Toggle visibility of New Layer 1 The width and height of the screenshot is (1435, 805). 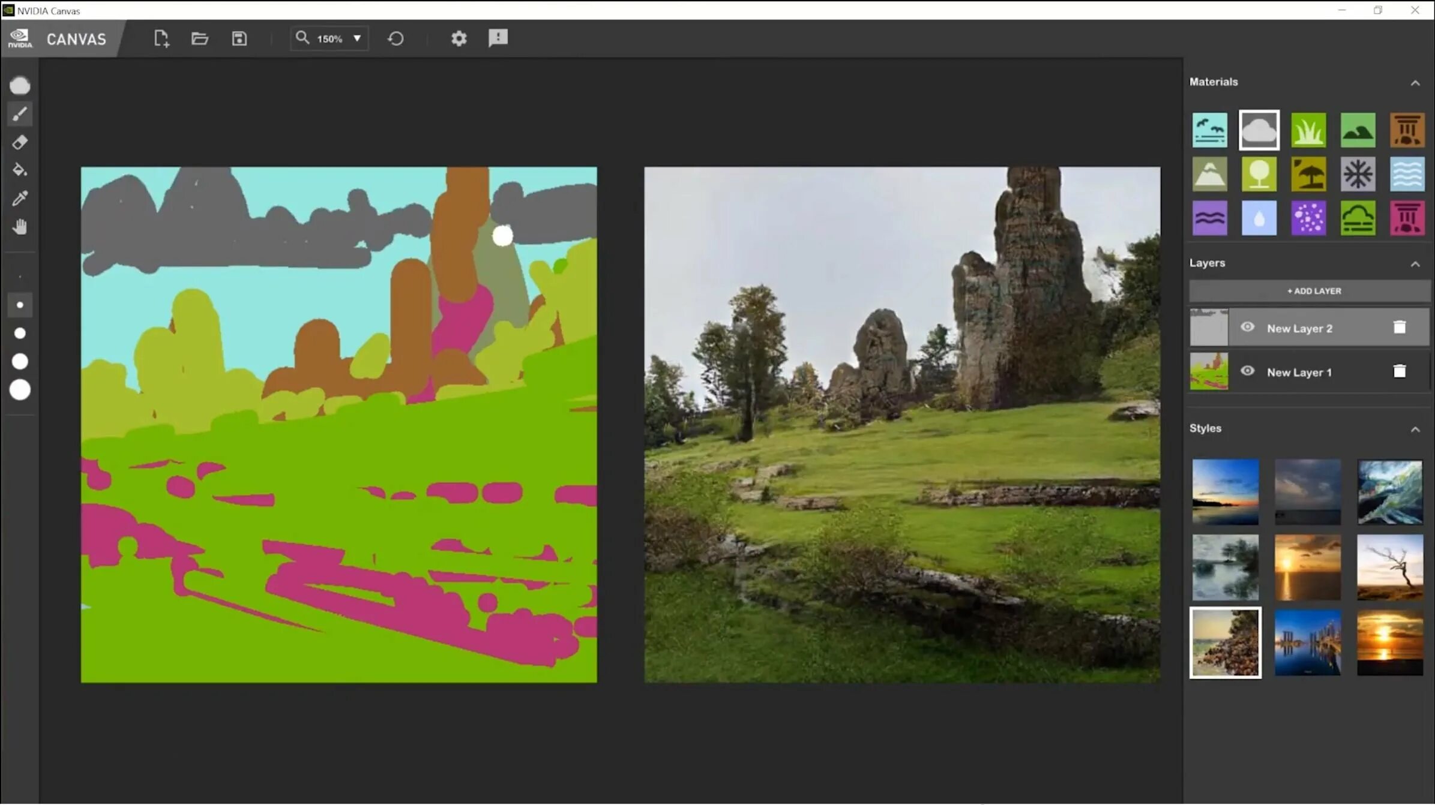[1247, 371]
